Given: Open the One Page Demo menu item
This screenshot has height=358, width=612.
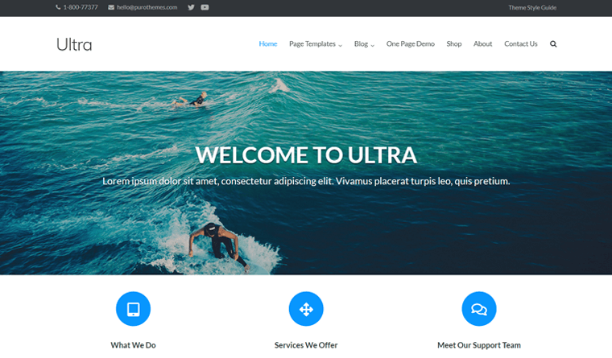Looking at the screenshot, I should (x=410, y=43).
